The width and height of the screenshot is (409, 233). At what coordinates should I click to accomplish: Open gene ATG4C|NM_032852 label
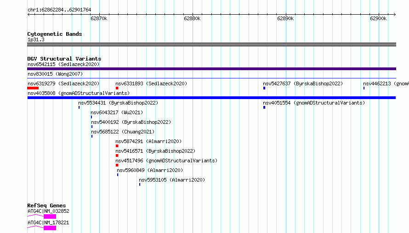tap(48, 211)
